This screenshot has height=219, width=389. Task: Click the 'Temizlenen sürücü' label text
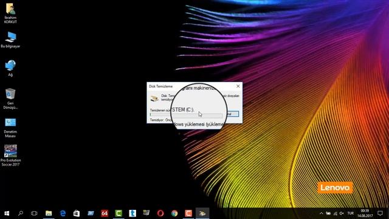pos(160,110)
